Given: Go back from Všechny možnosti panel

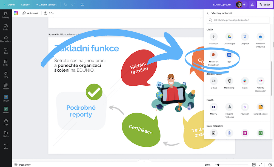Looking at the screenshot, I should coord(208,13).
